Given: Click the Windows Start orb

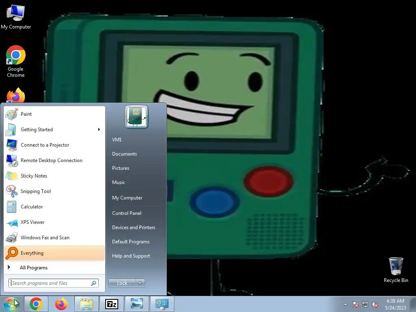Looking at the screenshot, I should tap(11, 304).
